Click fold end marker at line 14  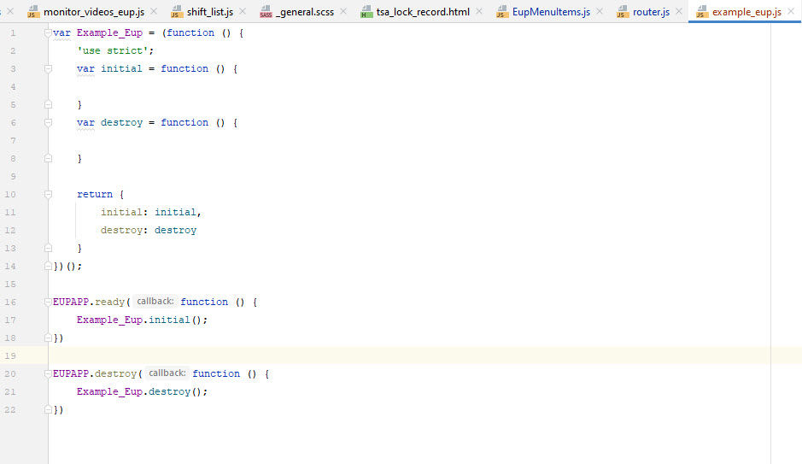[48, 266]
